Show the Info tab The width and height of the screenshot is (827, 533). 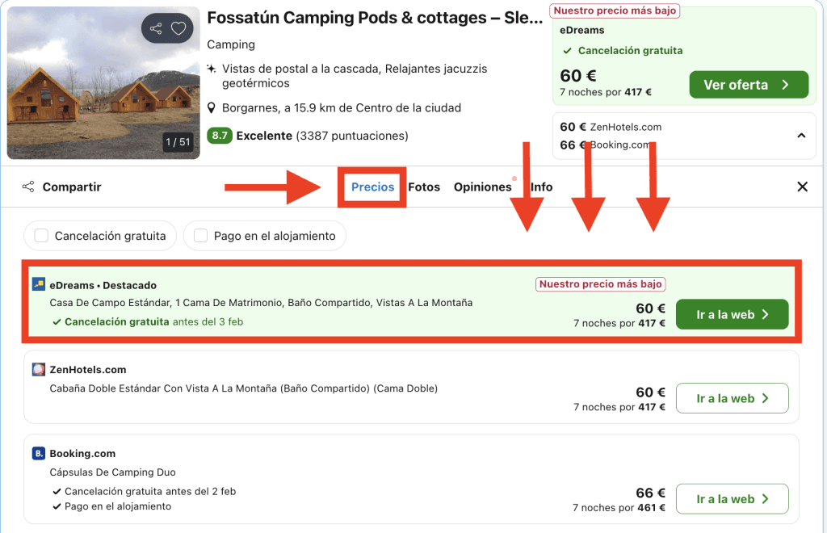click(541, 187)
